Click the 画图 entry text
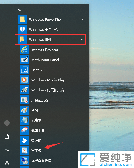The image size is (134, 168). pos(35,110)
